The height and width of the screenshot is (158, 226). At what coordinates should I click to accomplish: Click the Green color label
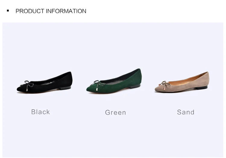115,112
